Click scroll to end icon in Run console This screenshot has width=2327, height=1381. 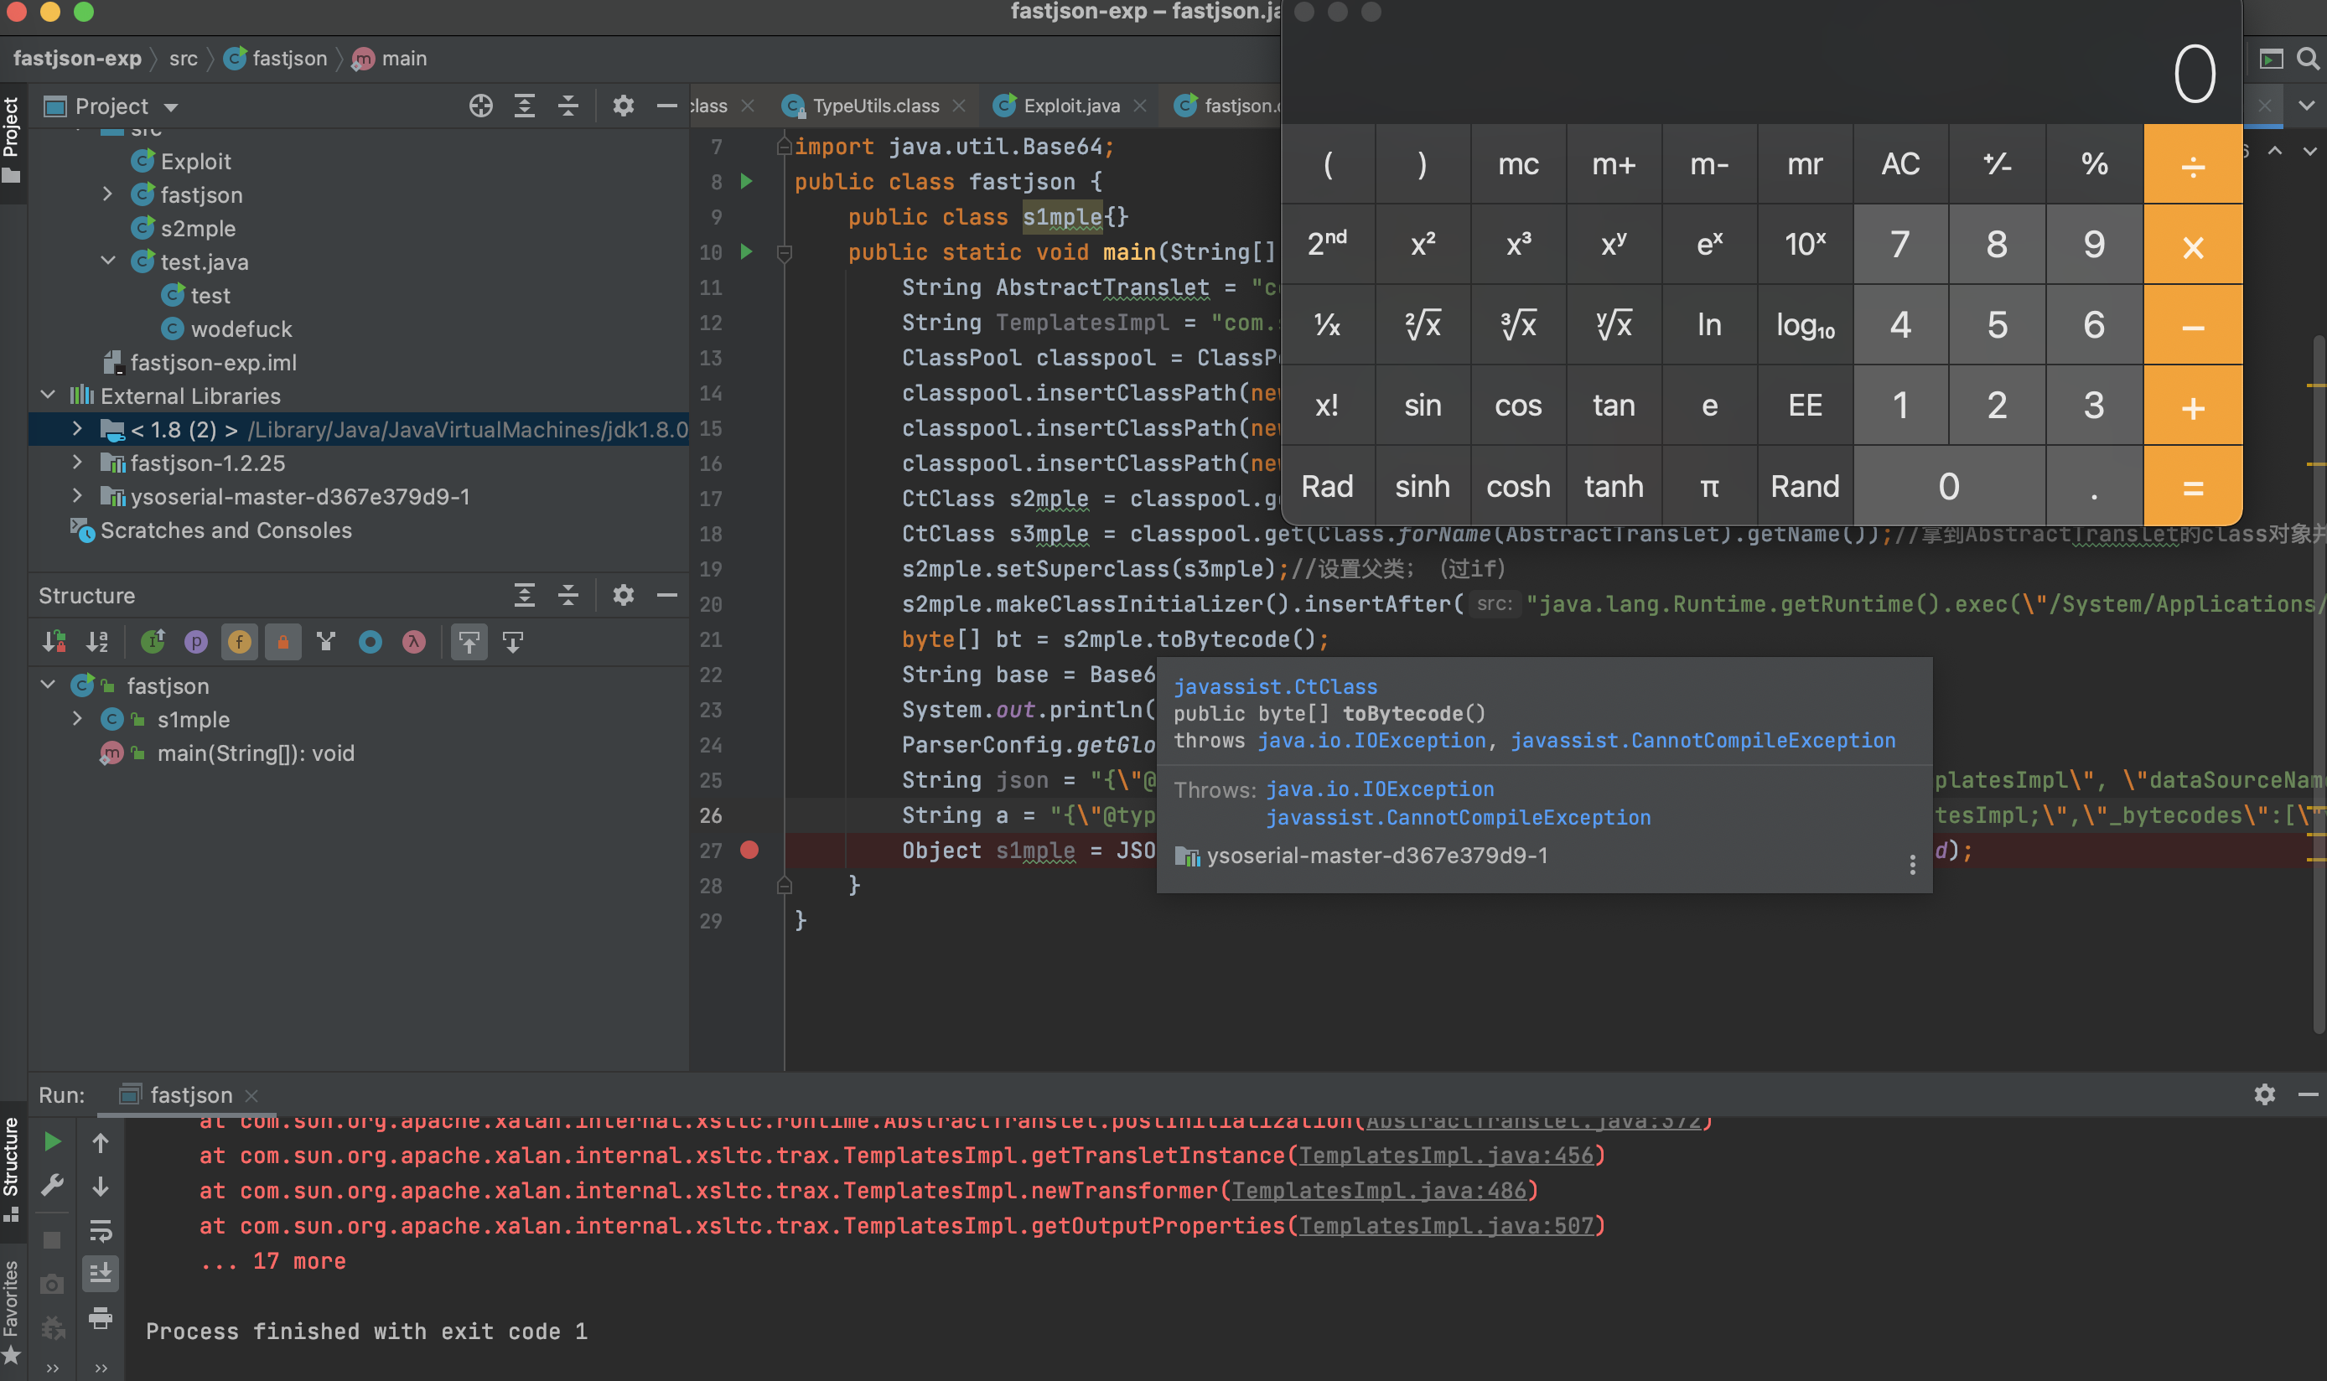[x=101, y=1272]
